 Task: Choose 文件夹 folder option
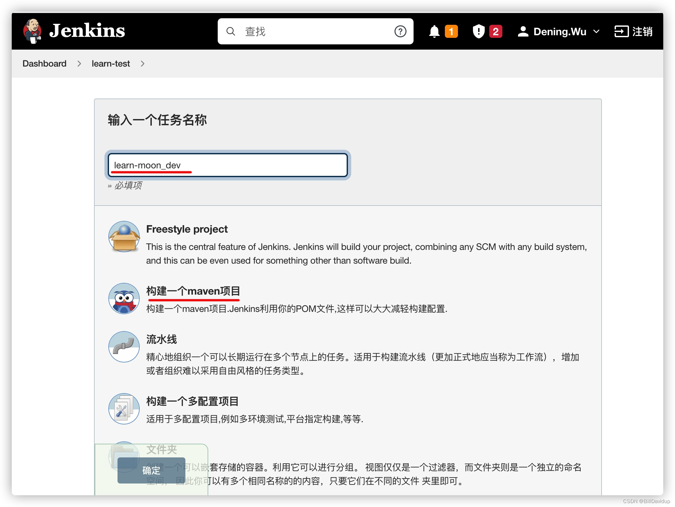161,450
